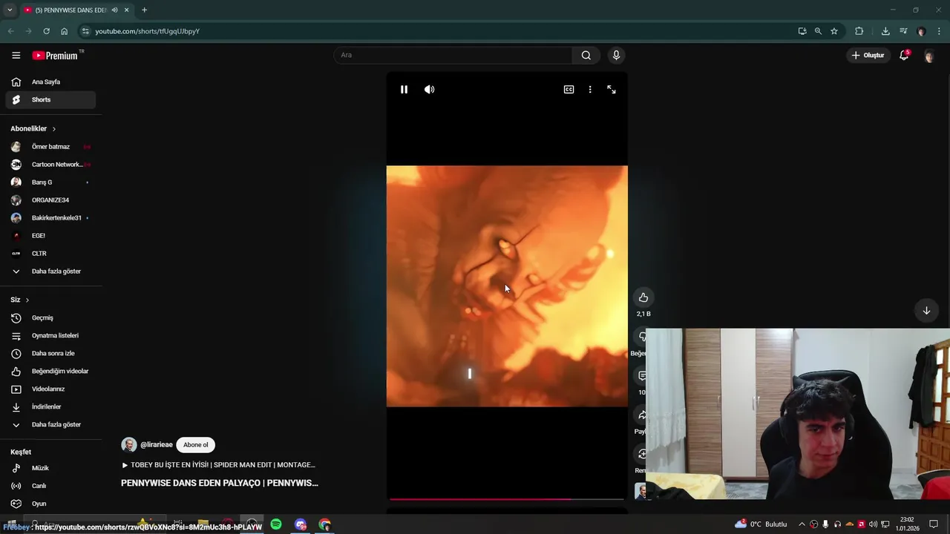Open taskbar volume speaker icon
The image size is (950, 534).
point(874,524)
